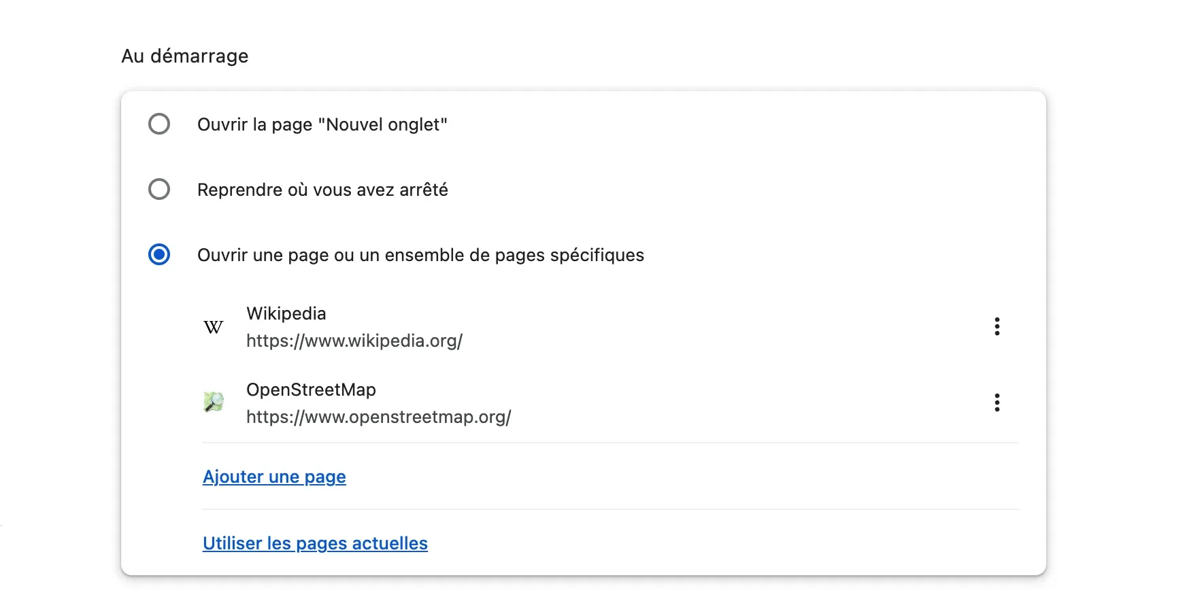Click the Reprendre où vous avez arrêté label

coord(322,190)
